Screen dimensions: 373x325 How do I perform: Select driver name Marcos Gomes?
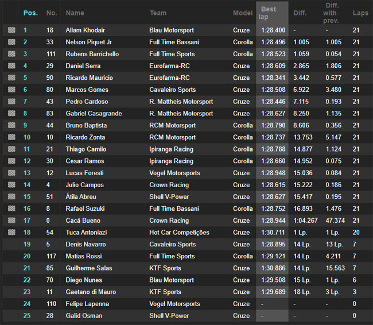click(87, 90)
